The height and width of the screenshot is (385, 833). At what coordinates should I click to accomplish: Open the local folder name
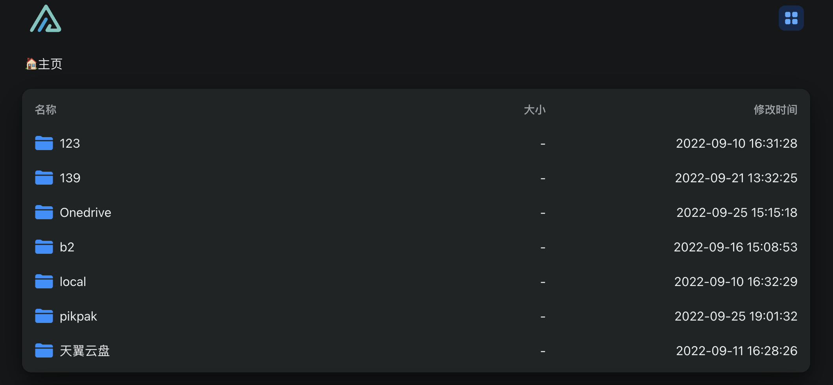point(73,282)
